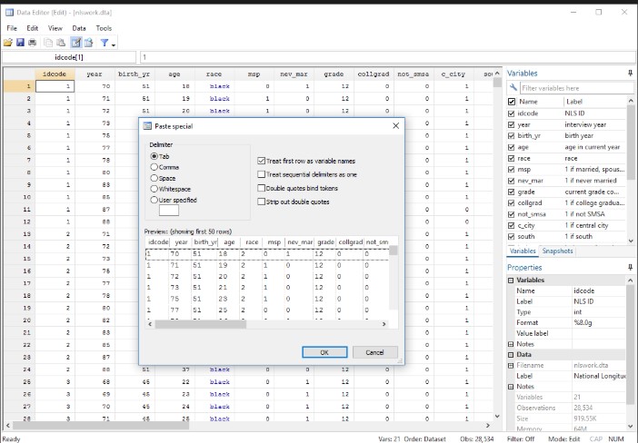Click Cancel in Paste special dialog
Image resolution: width=638 pixels, height=443 pixels.
tap(374, 352)
